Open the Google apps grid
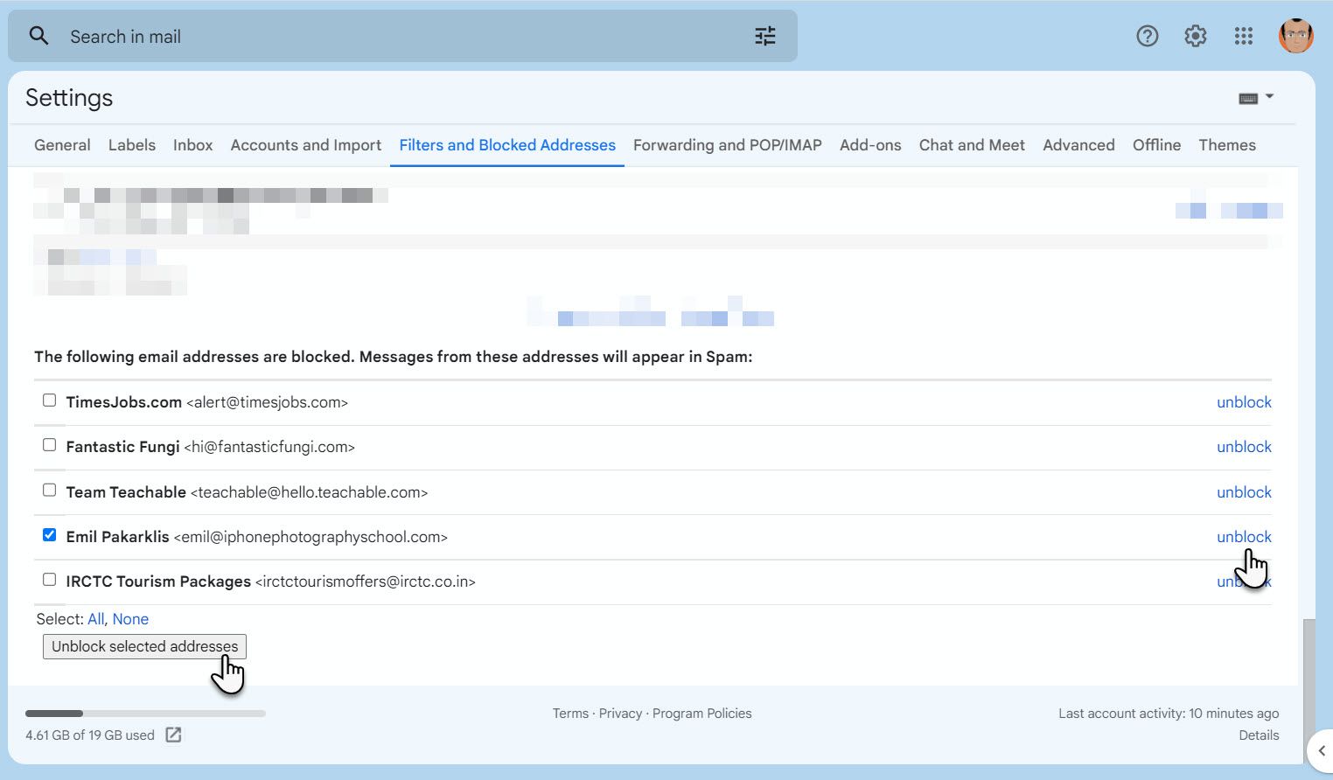This screenshot has height=780, width=1333. [x=1243, y=36]
